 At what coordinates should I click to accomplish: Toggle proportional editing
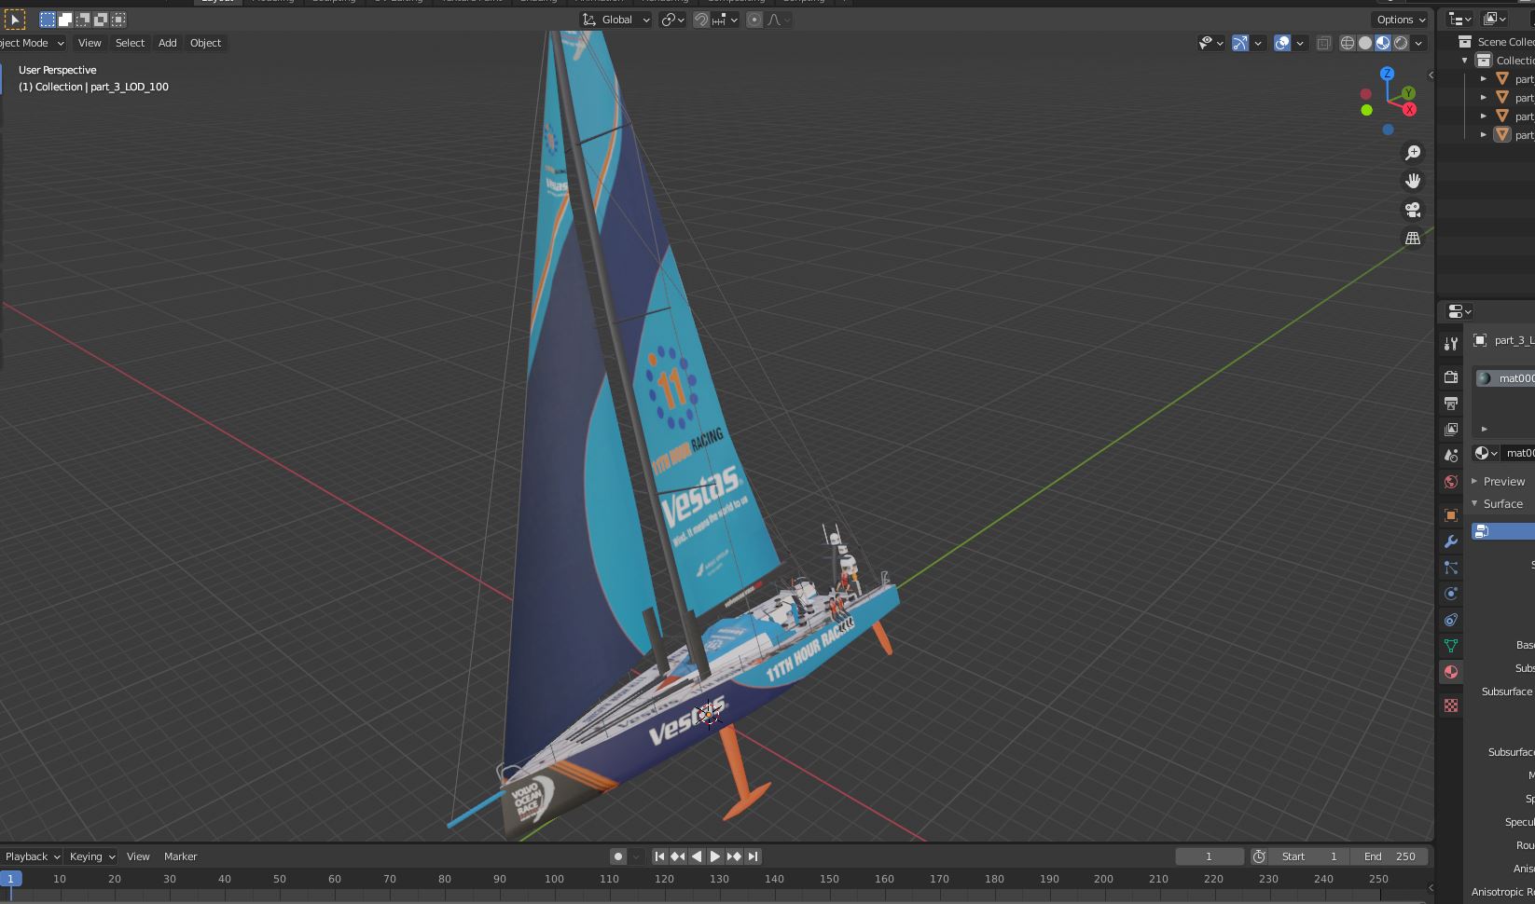click(x=754, y=20)
